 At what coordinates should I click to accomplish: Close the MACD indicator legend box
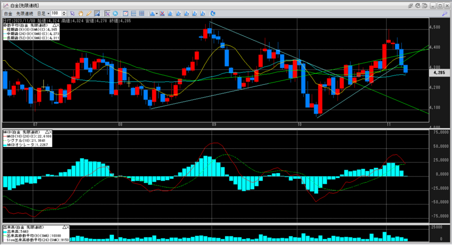point(51,132)
